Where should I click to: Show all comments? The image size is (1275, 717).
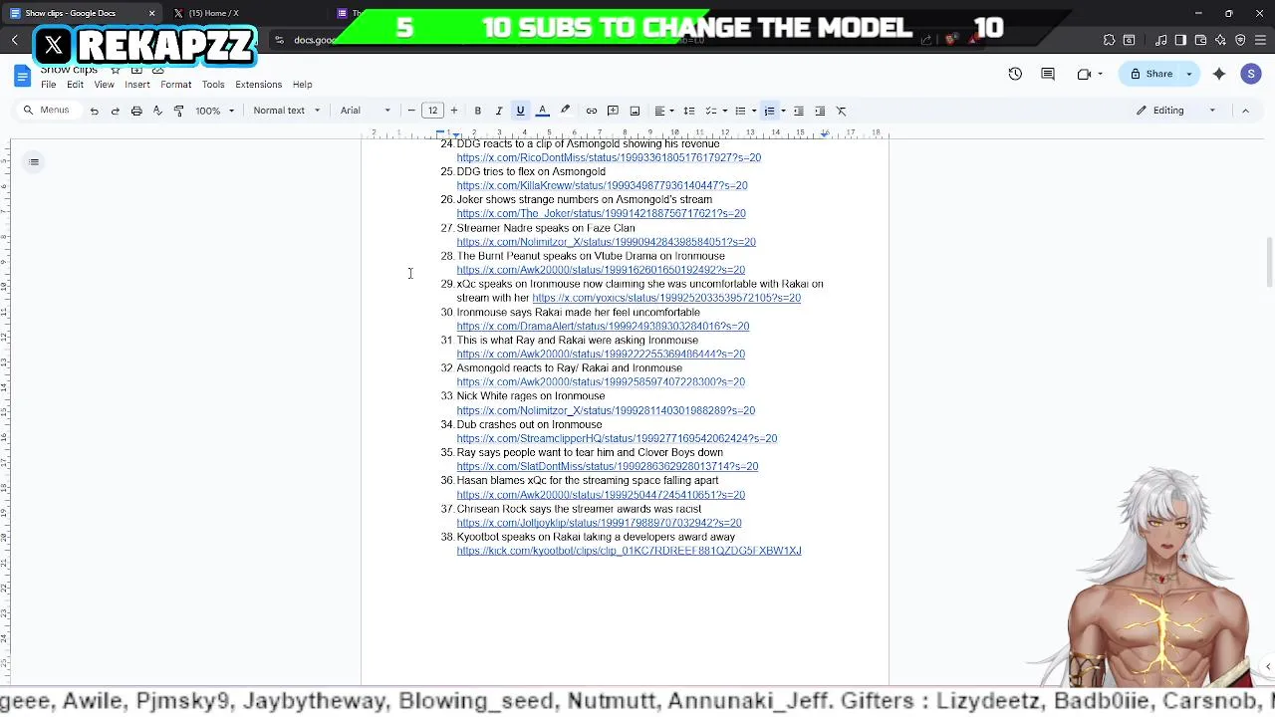(x=1048, y=74)
